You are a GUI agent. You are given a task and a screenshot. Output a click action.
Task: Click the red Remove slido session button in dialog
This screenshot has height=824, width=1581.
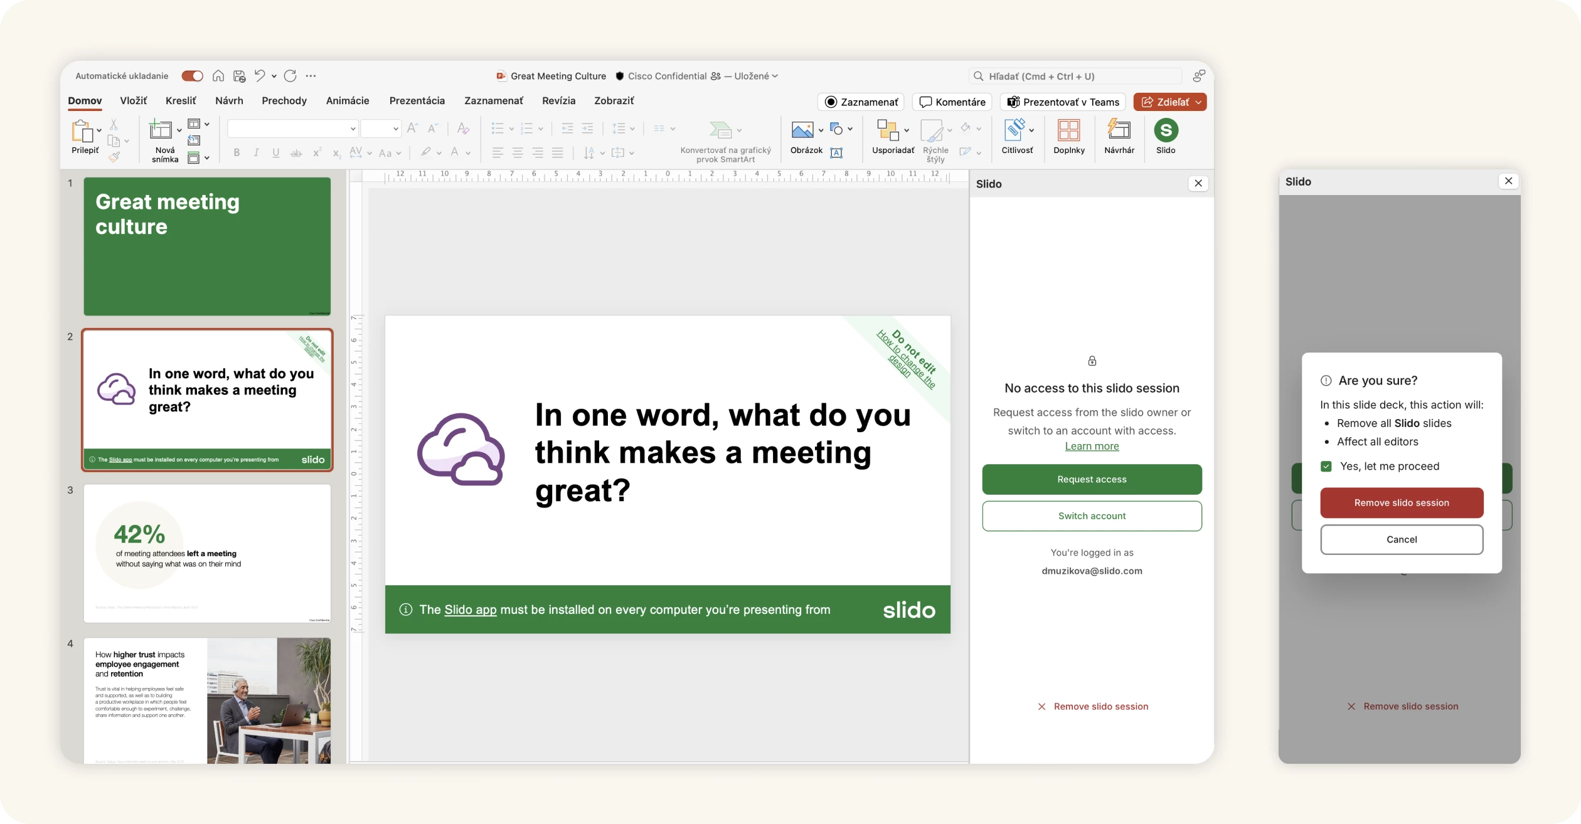click(x=1402, y=502)
